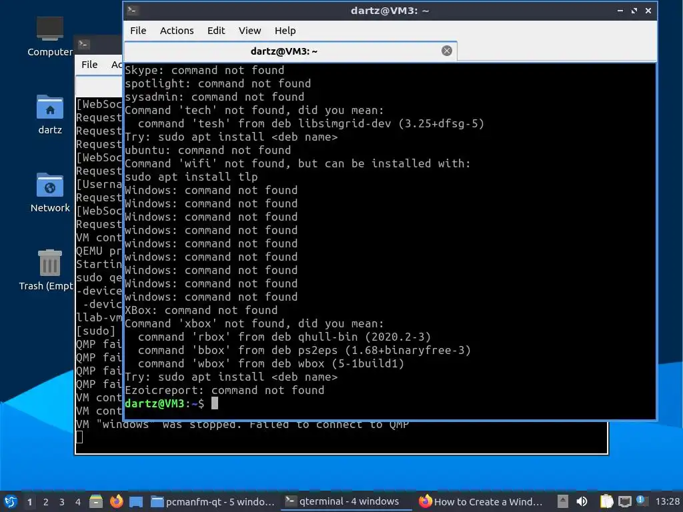Open the Computer desktop icon

point(49,37)
